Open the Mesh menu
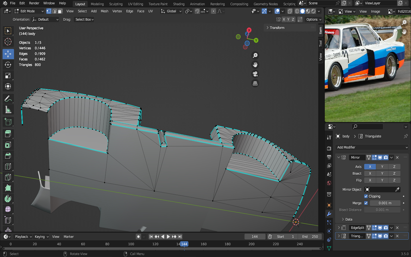Screen dimensions: 411x257 (104, 11)
